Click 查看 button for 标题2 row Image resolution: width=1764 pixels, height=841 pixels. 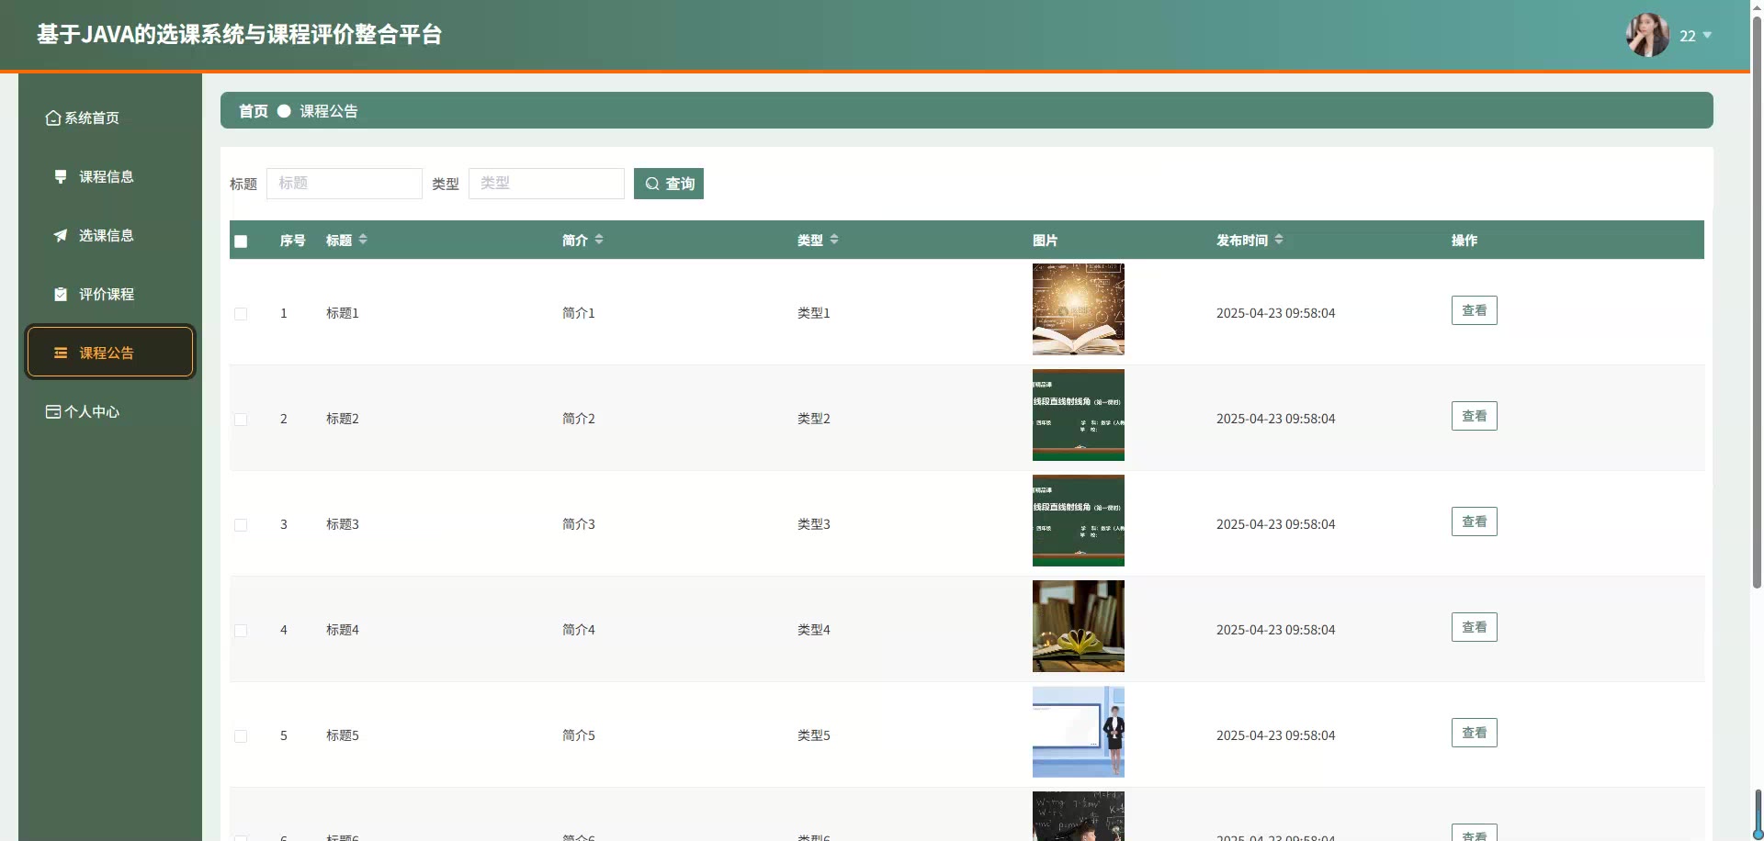(x=1474, y=416)
